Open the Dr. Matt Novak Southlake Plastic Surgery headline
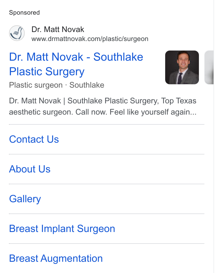This screenshot has width=218, height=273. pos(76,64)
